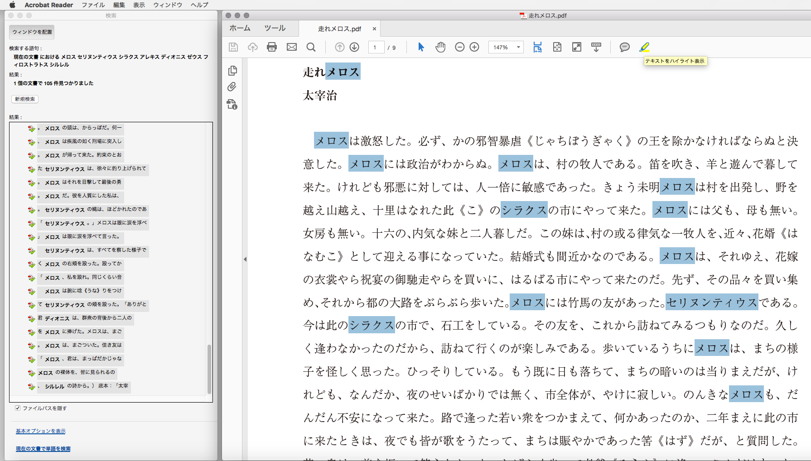
Task: Switch to the ホーム tab
Action: 240,28
